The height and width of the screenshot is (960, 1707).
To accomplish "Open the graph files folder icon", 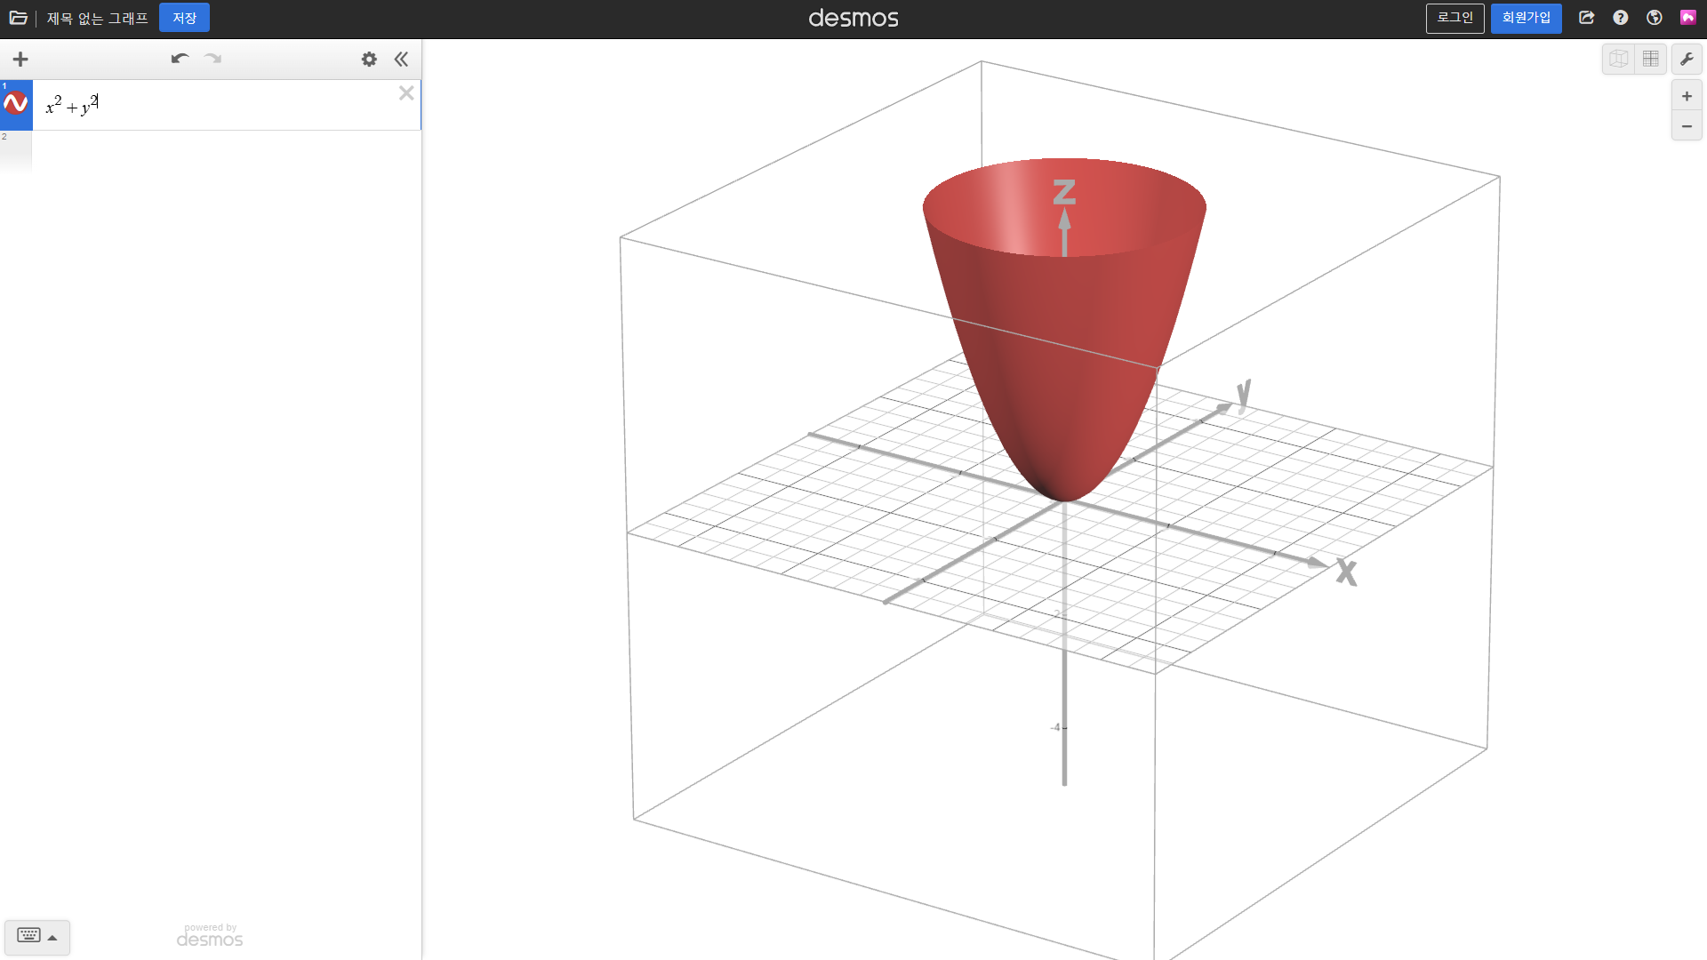I will pos(18,18).
